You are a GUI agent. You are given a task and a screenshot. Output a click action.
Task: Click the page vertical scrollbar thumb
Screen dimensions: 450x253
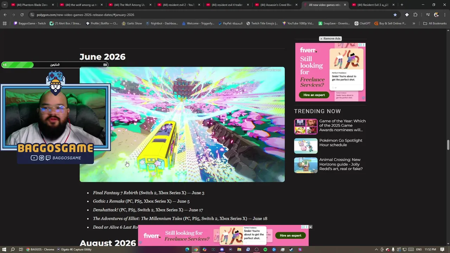[448, 145]
